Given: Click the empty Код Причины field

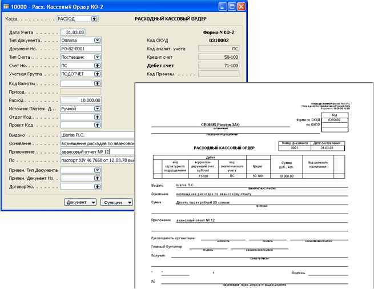Looking at the screenshot, I should [x=219, y=74].
